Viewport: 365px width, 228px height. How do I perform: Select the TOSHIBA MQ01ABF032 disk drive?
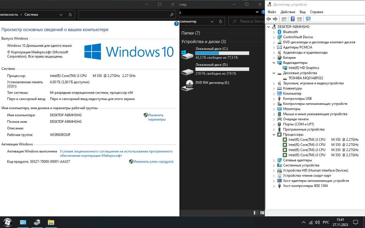point(306,78)
